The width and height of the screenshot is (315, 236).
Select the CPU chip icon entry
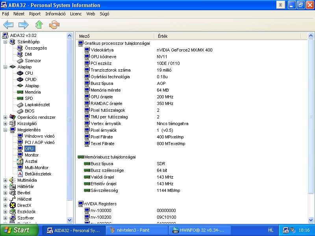pyautogui.click(x=20, y=73)
